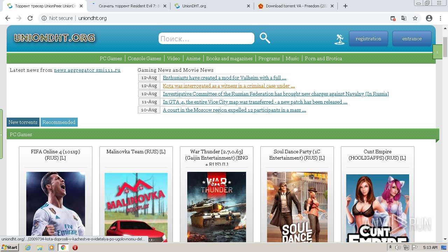This screenshot has height=252, width=448.
Task: Click the FIFA Online 4 (101xp) title
Action: coord(55,155)
